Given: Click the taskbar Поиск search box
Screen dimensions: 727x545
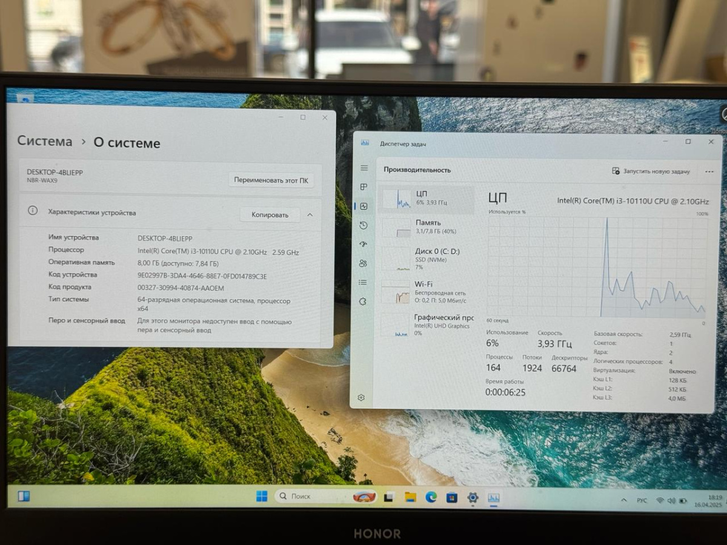Looking at the screenshot, I should click(315, 497).
